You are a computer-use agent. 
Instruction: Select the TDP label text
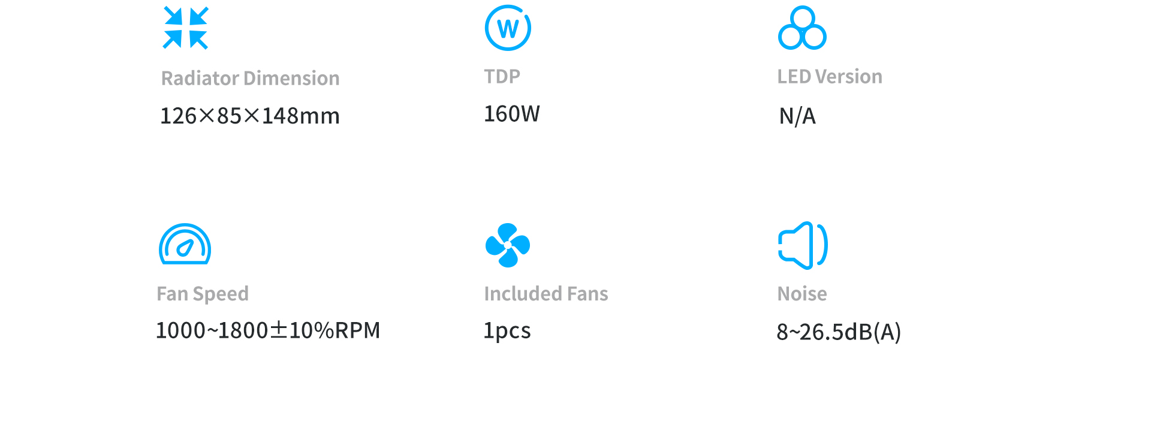(x=502, y=77)
